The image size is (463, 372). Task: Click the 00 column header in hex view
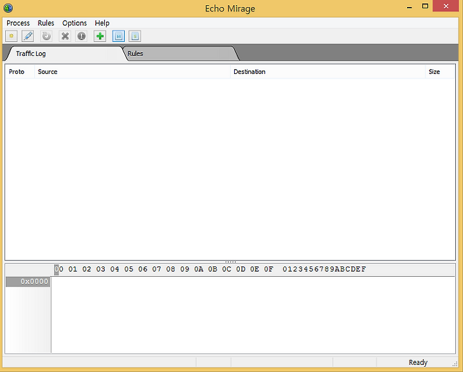pos(59,269)
